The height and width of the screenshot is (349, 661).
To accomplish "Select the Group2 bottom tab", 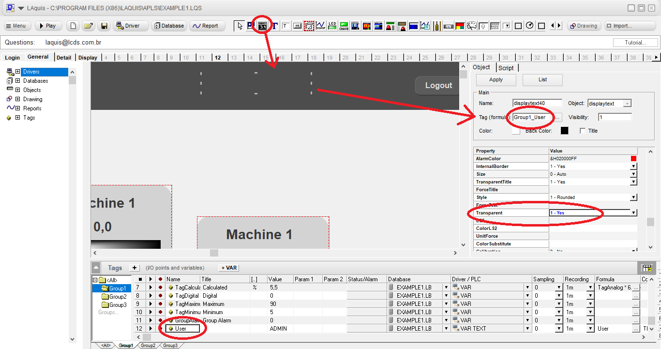I will click(x=148, y=346).
